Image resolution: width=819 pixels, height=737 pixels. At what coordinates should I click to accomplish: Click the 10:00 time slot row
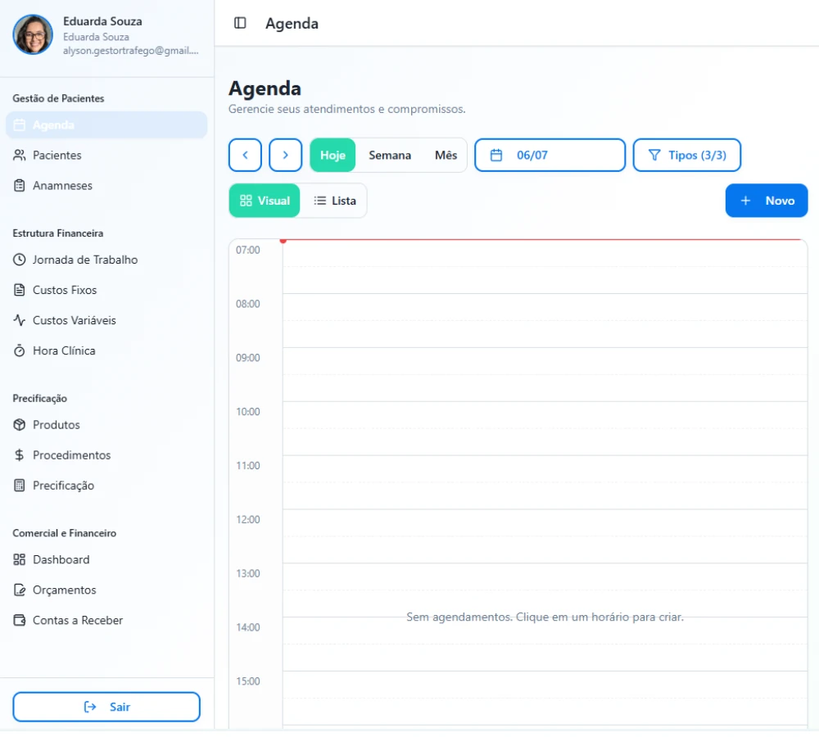pos(545,428)
